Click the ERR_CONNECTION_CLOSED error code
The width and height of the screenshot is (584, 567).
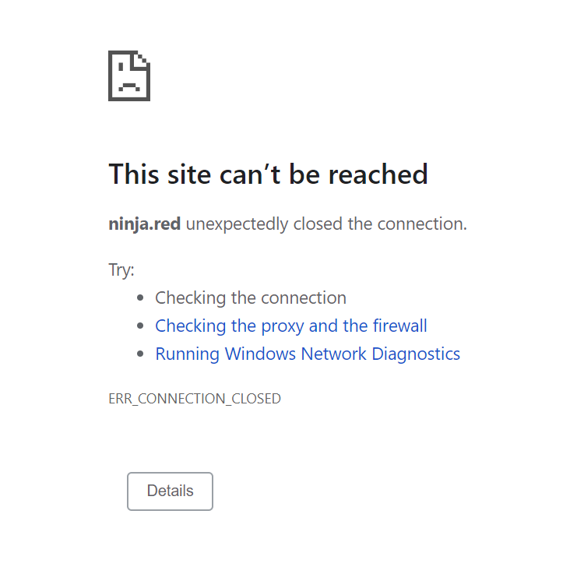point(194,399)
